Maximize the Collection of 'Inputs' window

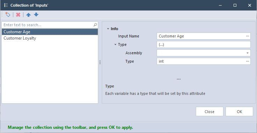pos(235,5)
